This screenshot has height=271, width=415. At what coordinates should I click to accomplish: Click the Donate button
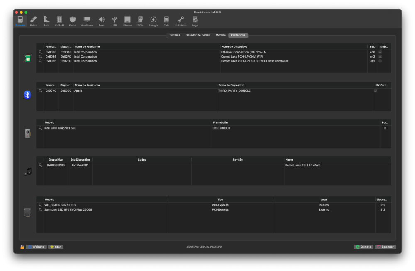(364, 247)
